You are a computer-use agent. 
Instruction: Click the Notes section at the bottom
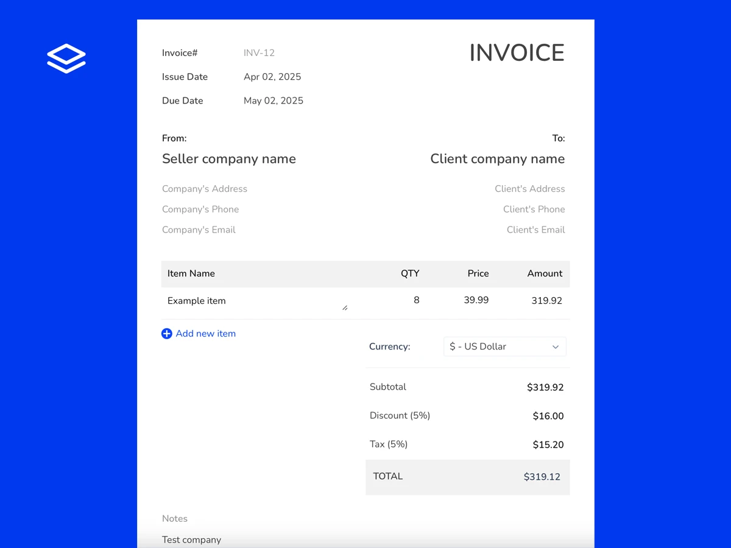175,518
